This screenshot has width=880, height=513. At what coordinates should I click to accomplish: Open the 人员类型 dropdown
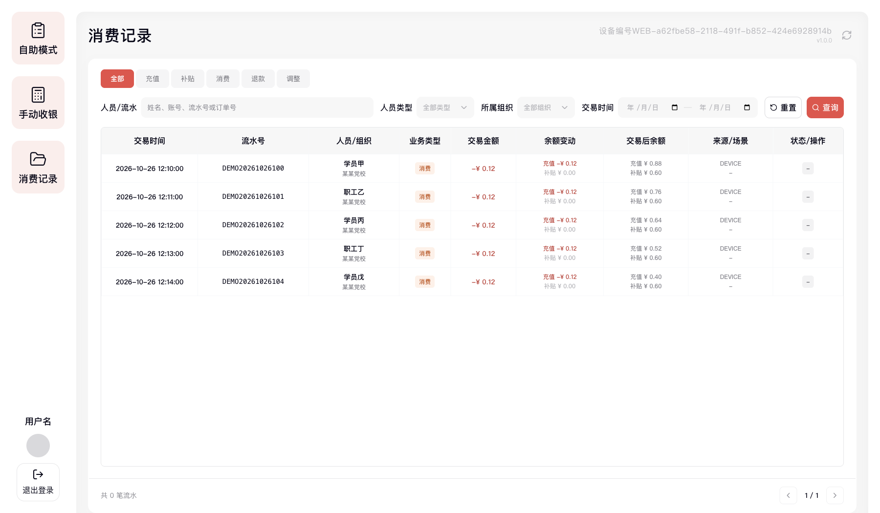[x=445, y=107]
